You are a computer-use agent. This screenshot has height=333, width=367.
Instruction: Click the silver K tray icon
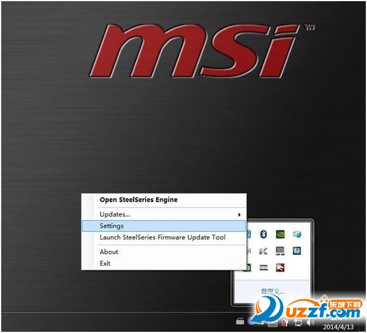tap(264, 251)
